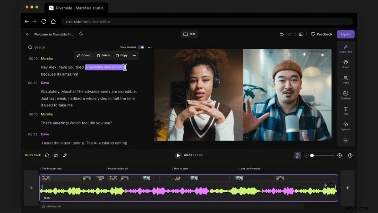
Task: Open the Captions panel
Action: 345,95
